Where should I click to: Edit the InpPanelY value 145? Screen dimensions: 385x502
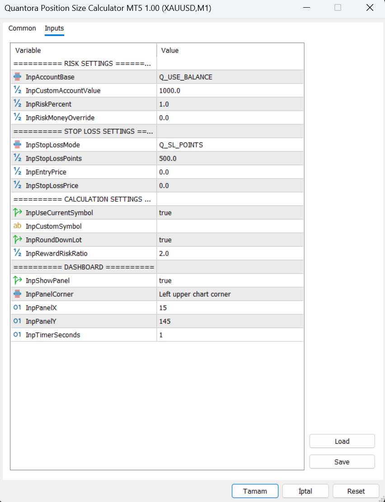(230, 321)
